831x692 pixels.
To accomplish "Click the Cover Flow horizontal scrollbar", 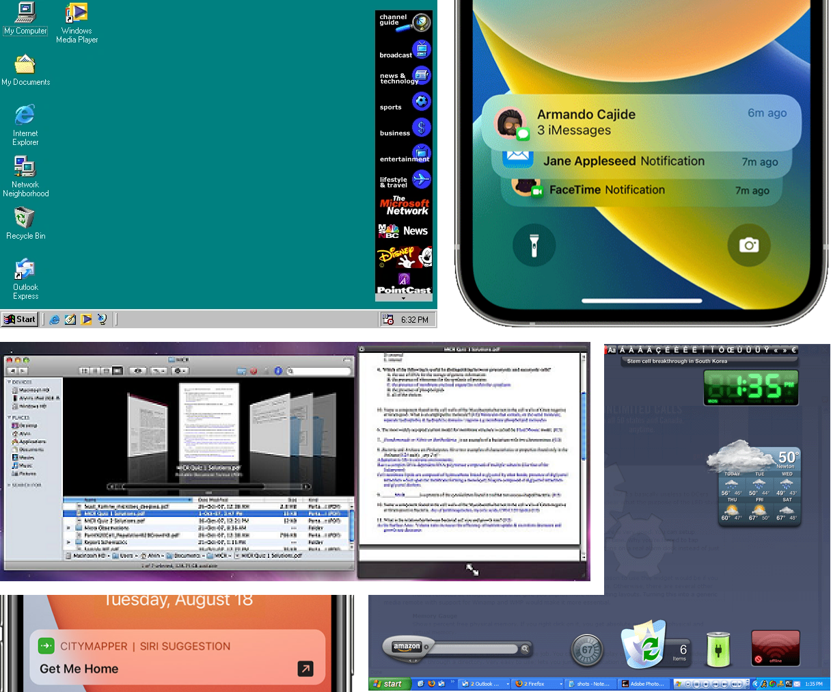I will [x=209, y=487].
